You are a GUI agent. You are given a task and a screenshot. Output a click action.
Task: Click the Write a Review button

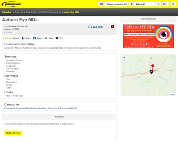(x=13, y=133)
